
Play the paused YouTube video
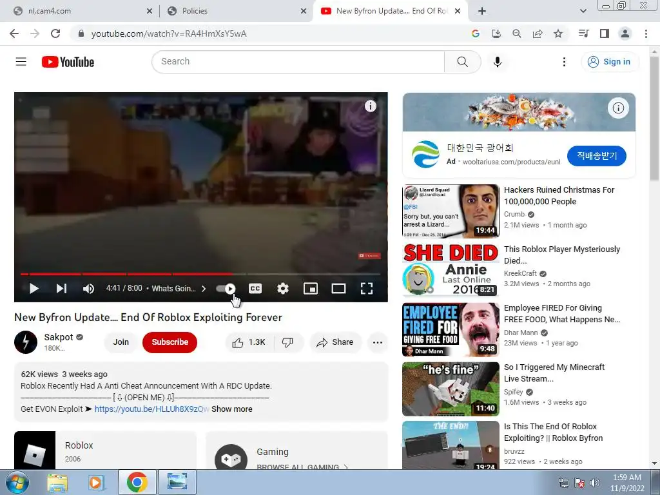point(34,288)
